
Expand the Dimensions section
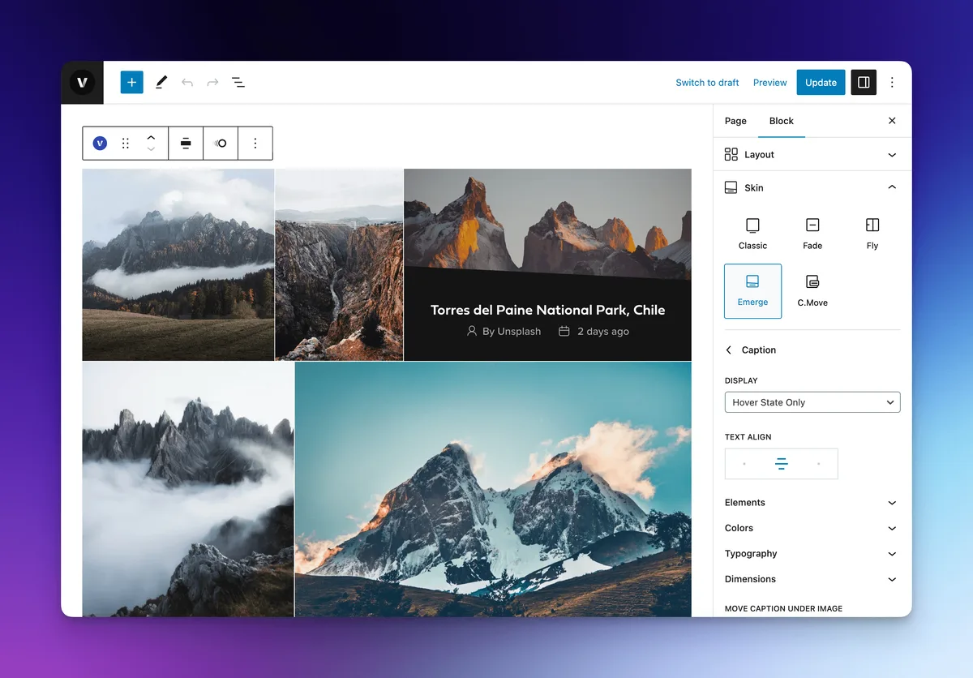(x=812, y=579)
